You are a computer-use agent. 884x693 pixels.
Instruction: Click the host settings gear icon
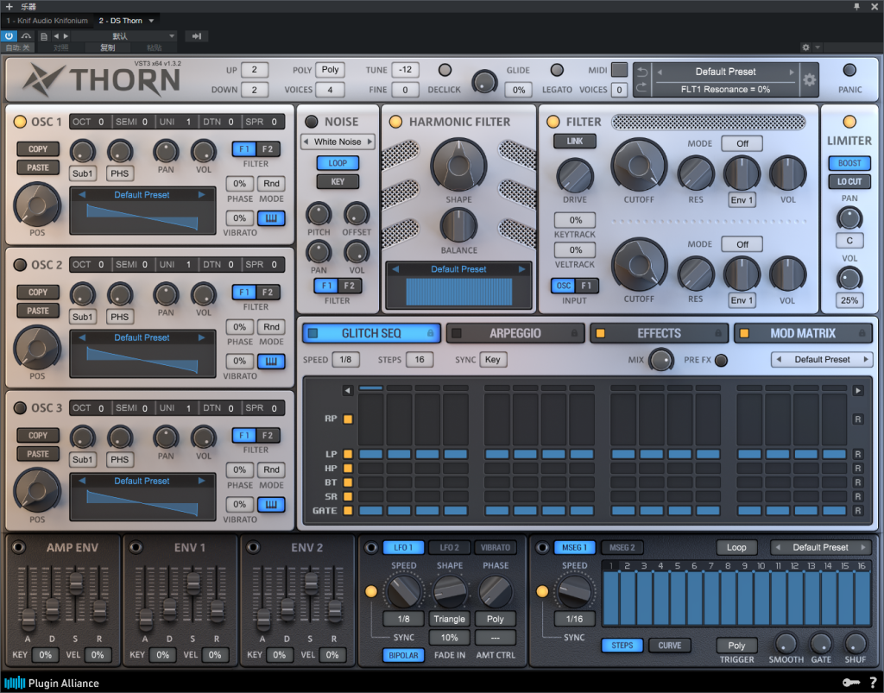point(805,47)
